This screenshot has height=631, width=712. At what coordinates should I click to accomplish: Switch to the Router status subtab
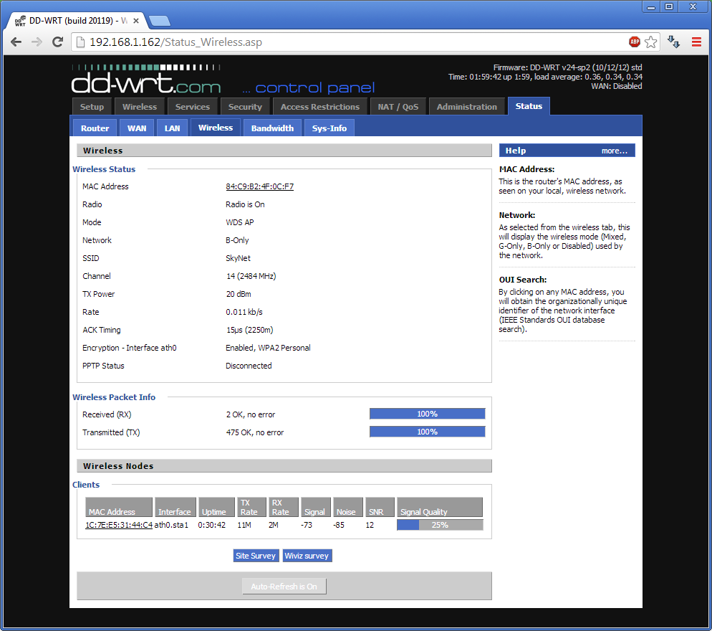click(95, 128)
